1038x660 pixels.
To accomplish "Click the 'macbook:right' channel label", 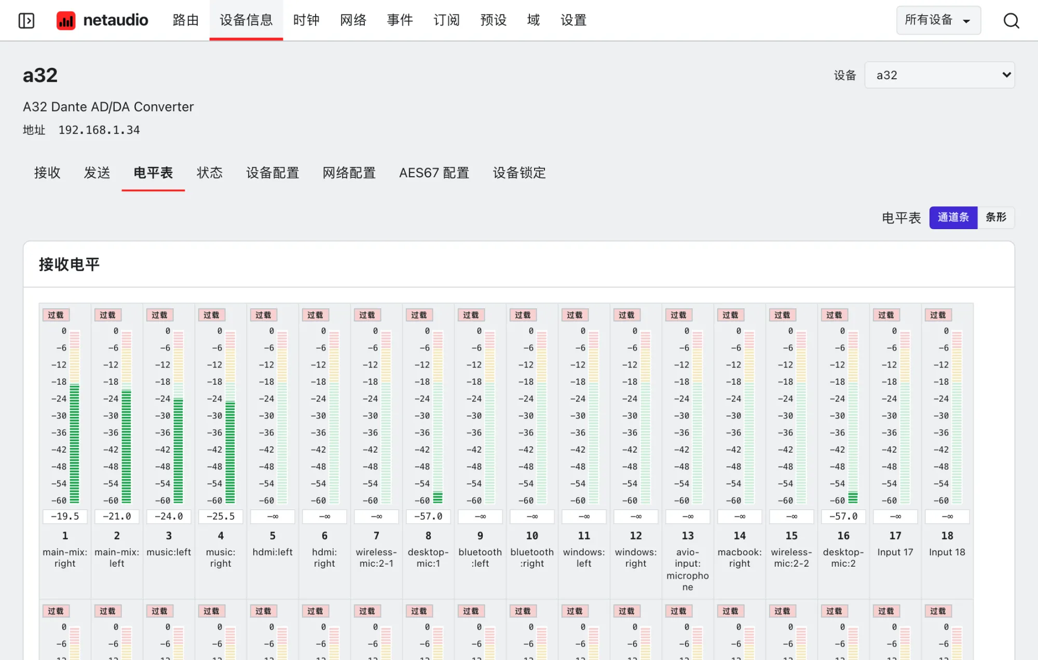I will pyautogui.click(x=740, y=558).
